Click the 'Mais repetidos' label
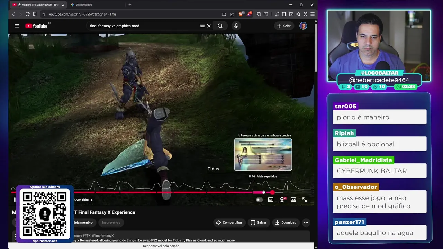This screenshot has height=249, width=443. click(x=267, y=176)
